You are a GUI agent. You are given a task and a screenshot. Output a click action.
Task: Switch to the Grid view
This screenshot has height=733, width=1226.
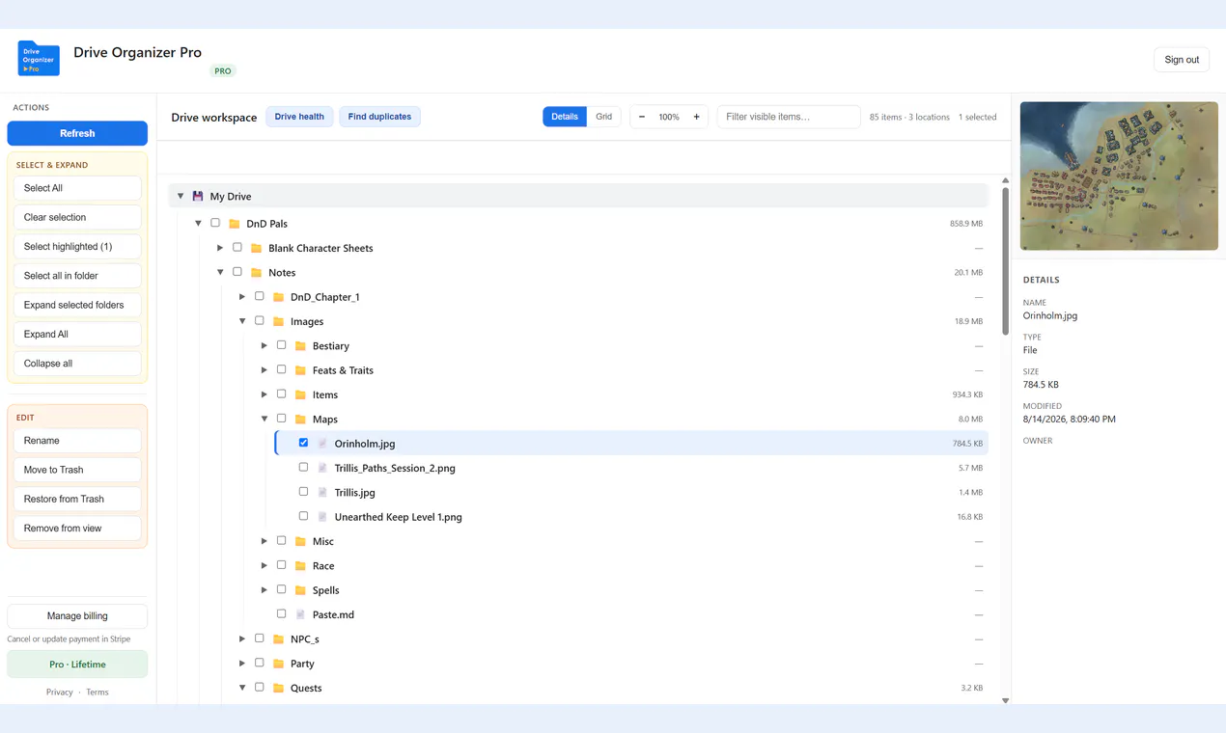603,117
